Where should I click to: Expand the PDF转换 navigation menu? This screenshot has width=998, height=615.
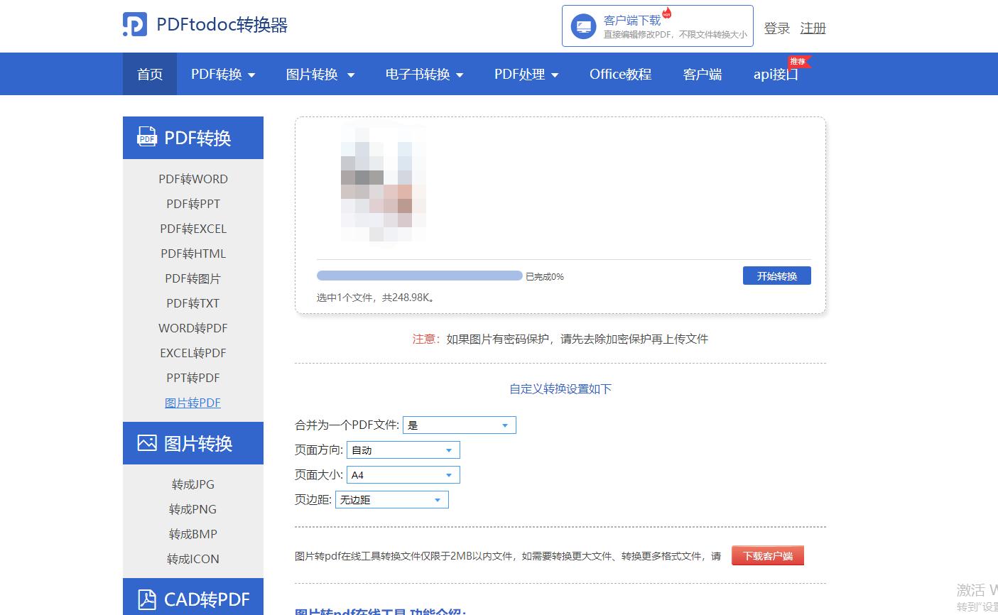[x=222, y=74]
